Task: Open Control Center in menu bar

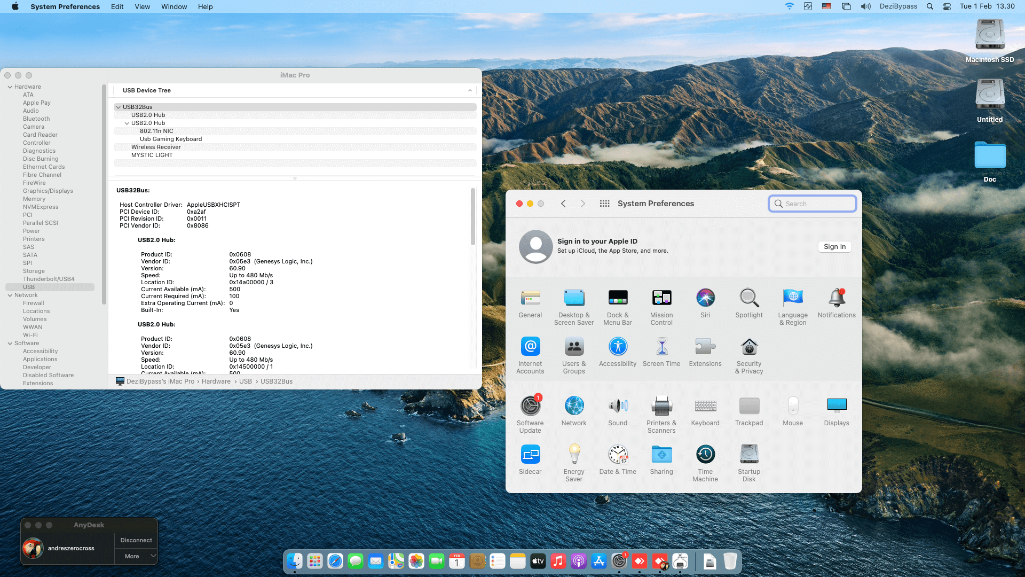Action: (947, 6)
